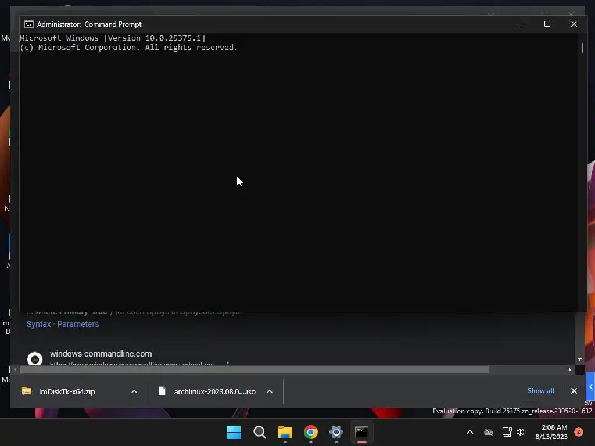Open the Parameters link in Chrome
The height and width of the screenshot is (446, 595).
[78, 324]
